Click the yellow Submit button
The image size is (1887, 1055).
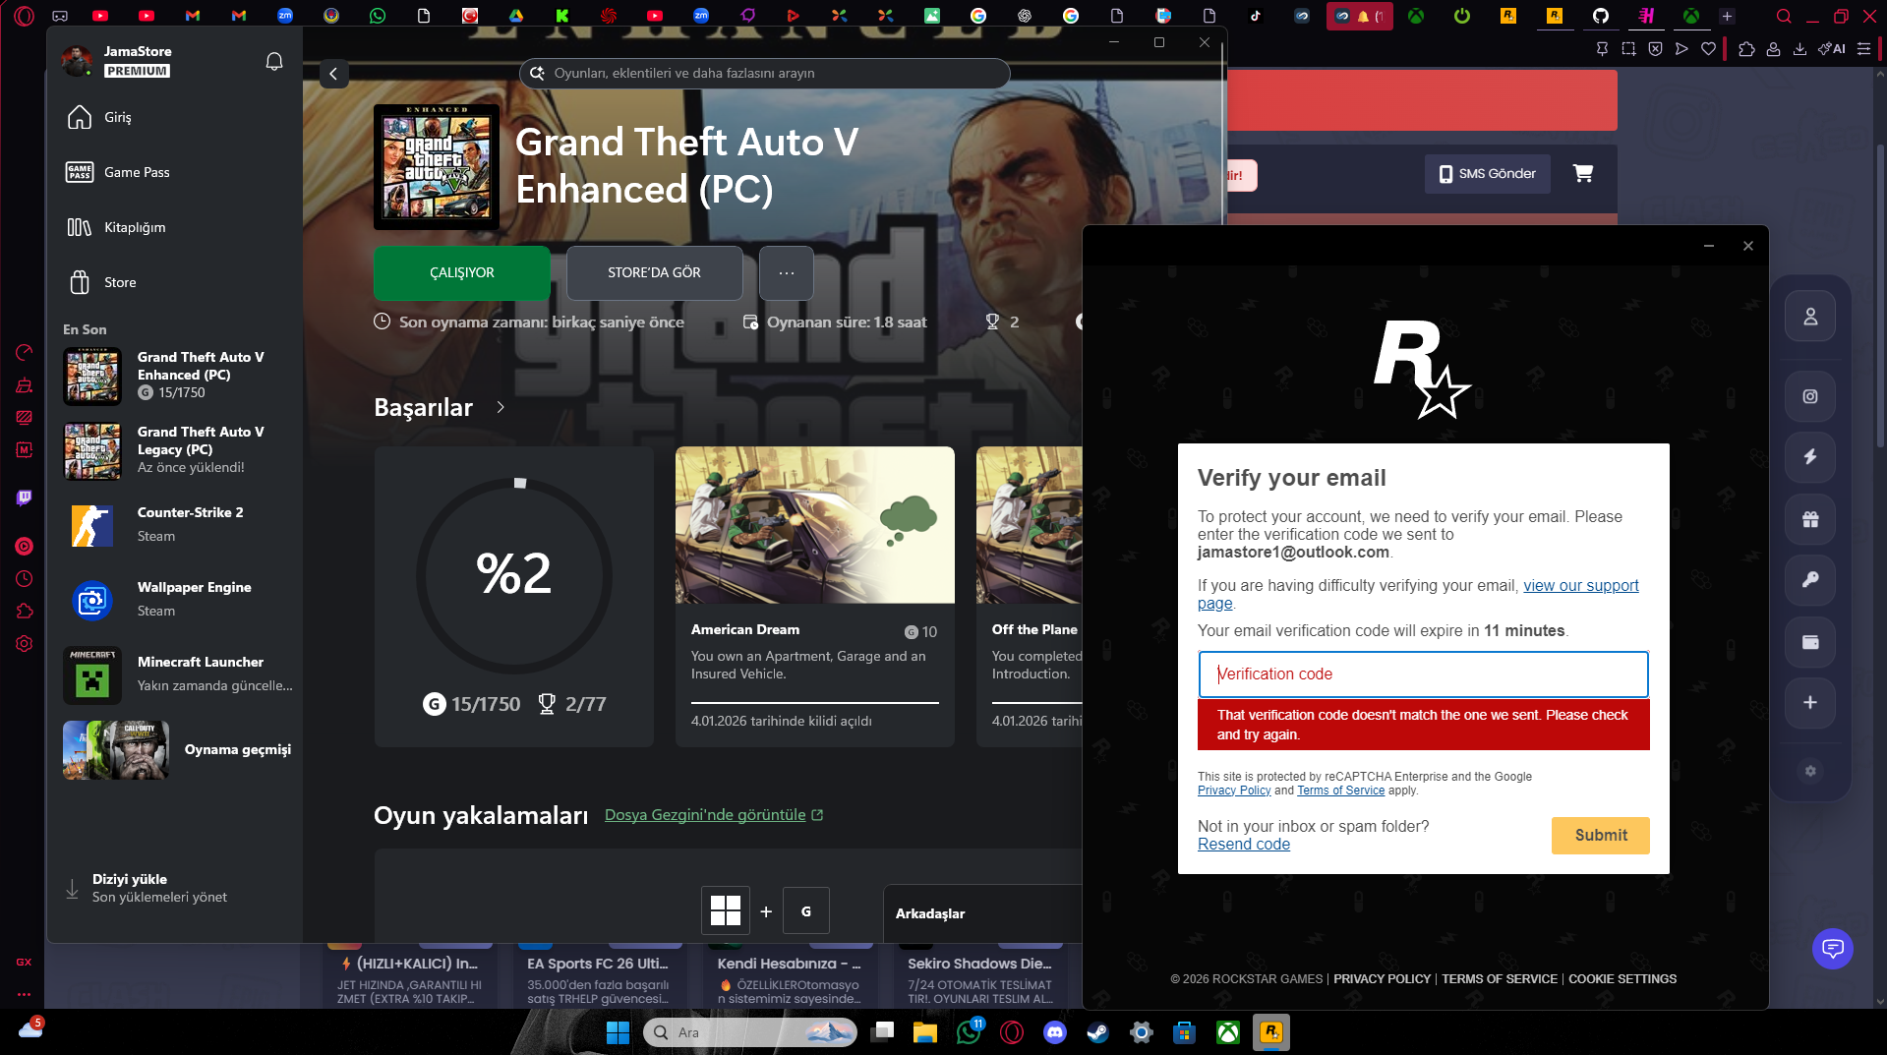(1600, 835)
